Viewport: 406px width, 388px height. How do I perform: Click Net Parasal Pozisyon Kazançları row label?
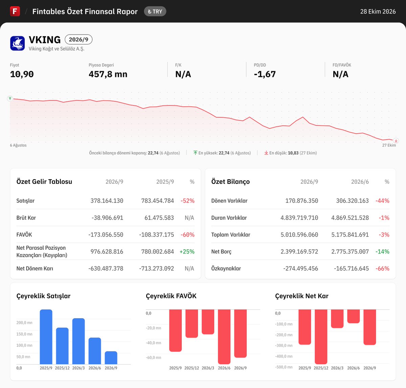point(42,251)
